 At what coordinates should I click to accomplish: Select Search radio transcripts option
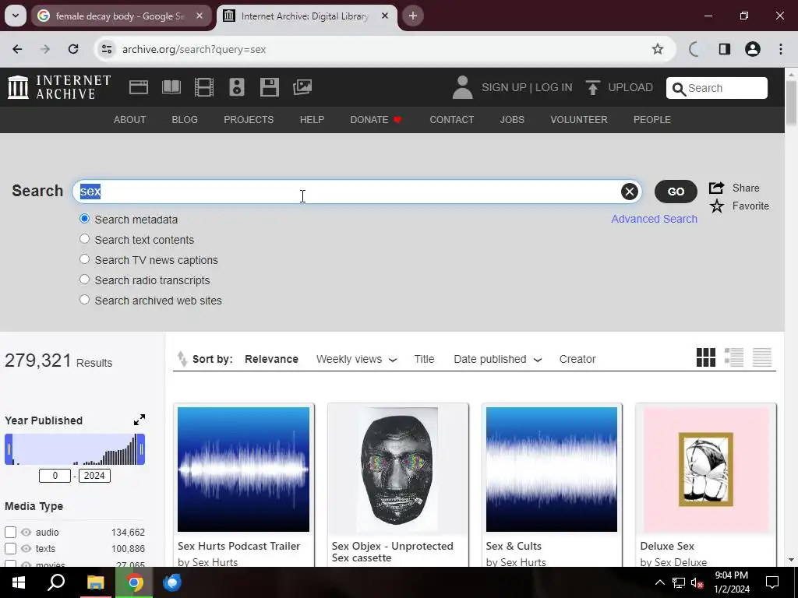tap(84, 280)
